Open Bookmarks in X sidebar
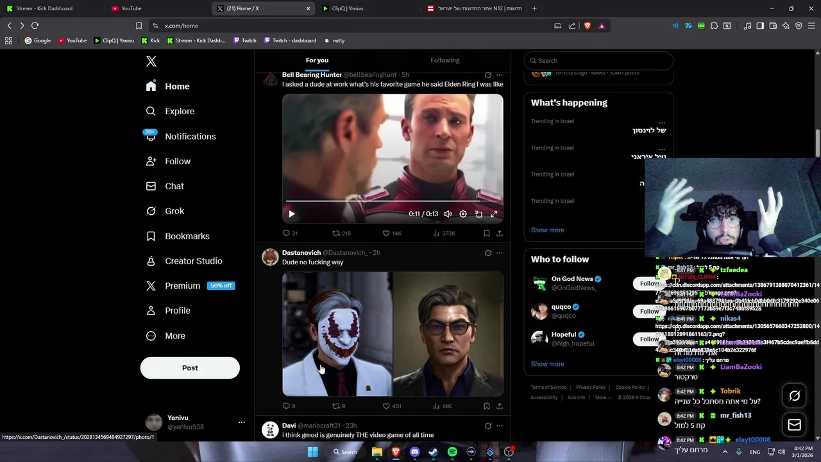 178,236
